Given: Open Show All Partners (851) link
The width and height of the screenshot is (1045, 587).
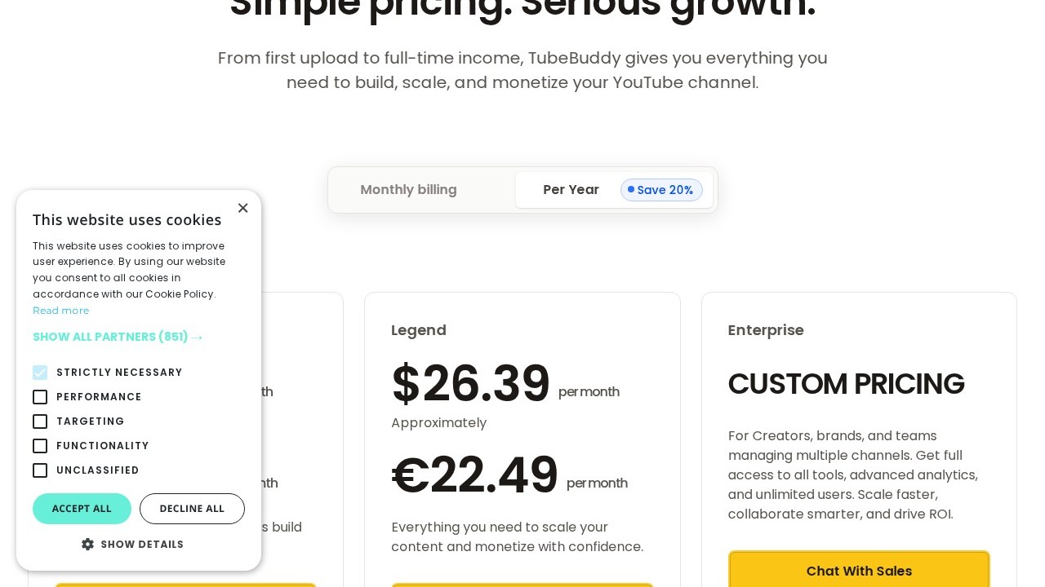Looking at the screenshot, I should pos(118,337).
